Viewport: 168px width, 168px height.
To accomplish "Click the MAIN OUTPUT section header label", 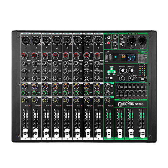I will [133, 34].
